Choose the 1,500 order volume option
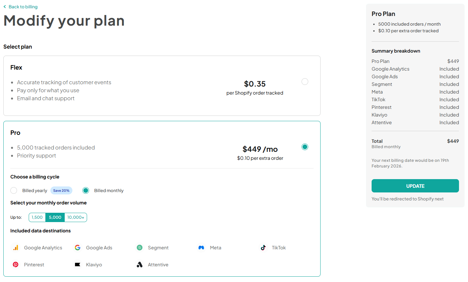468x282 pixels. [x=37, y=217]
